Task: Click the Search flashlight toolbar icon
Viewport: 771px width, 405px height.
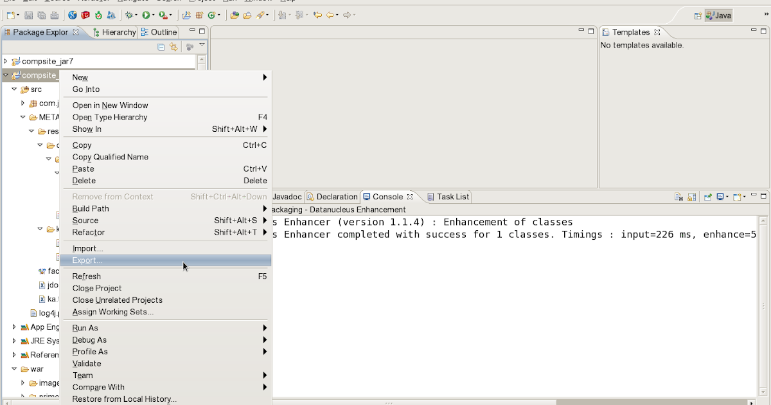Action: [x=261, y=15]
